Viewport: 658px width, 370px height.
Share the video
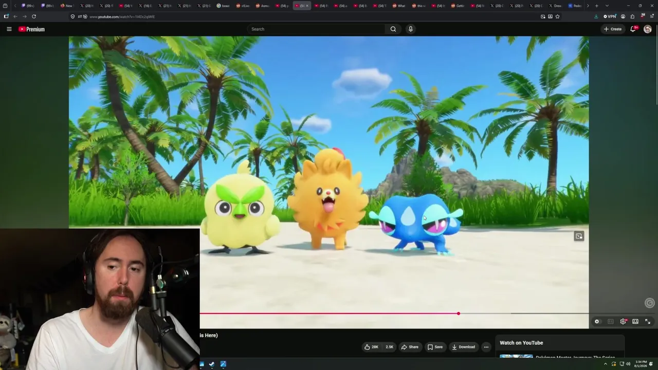[410, 347]
